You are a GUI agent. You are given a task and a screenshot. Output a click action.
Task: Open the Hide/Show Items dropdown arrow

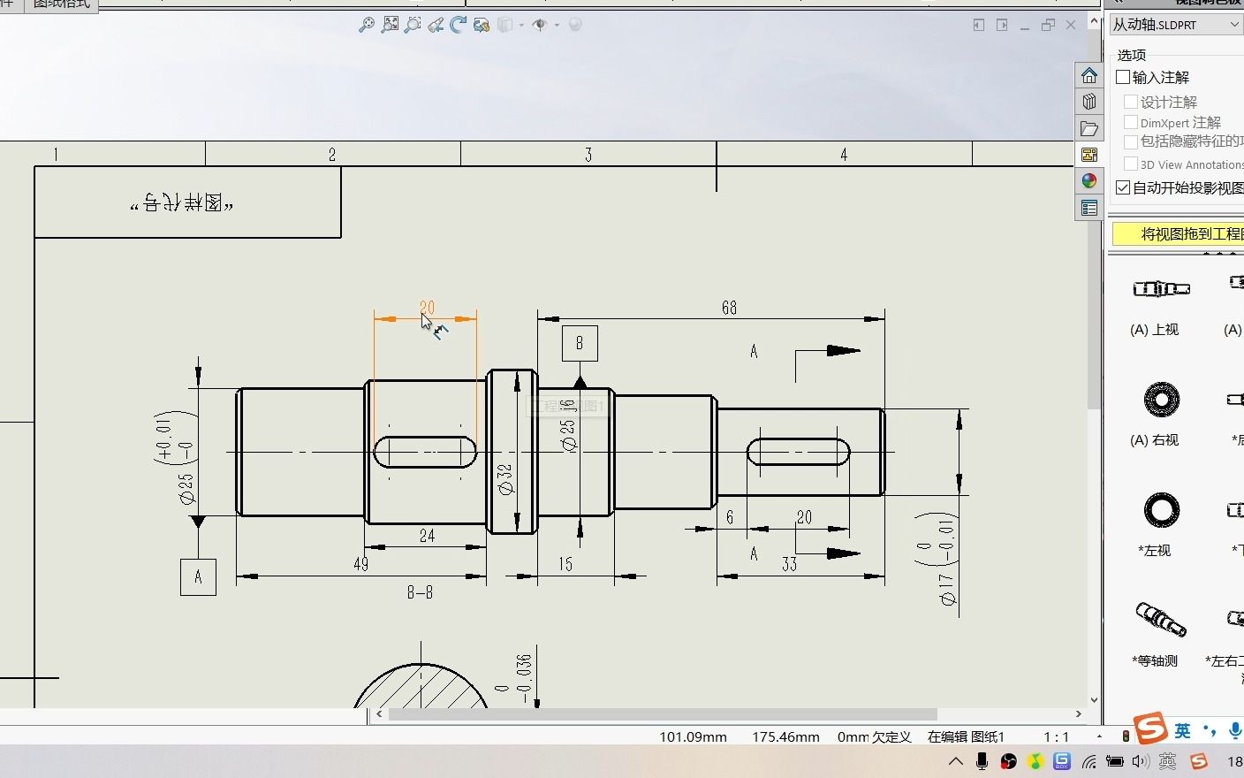coord(557,25)
